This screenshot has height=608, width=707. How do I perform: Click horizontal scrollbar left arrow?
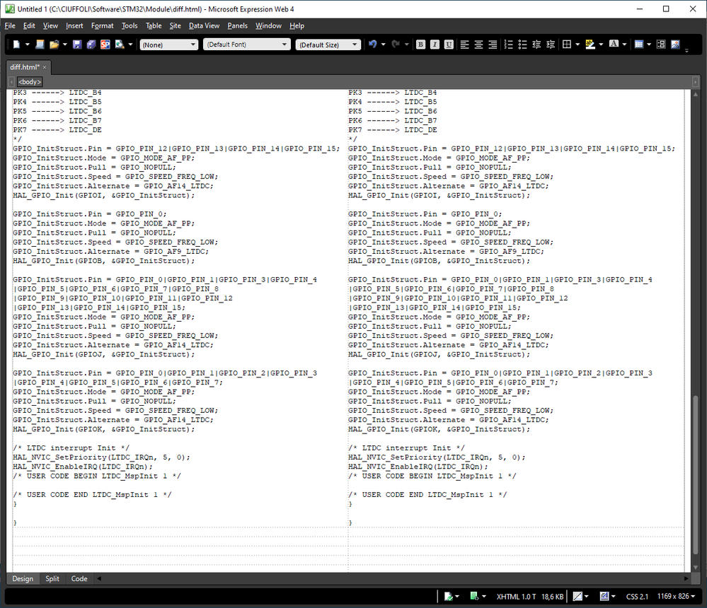tap(99, 579)
